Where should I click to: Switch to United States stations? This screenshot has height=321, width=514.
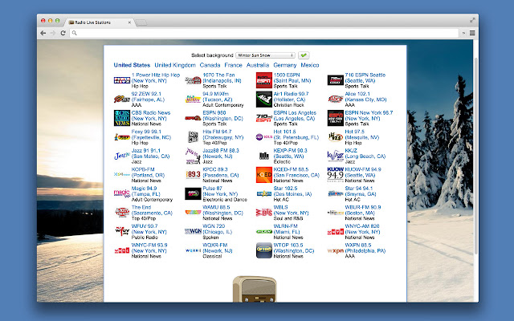click(x=132, y=65)
